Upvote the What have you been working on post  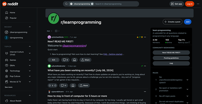pos(50,85)
